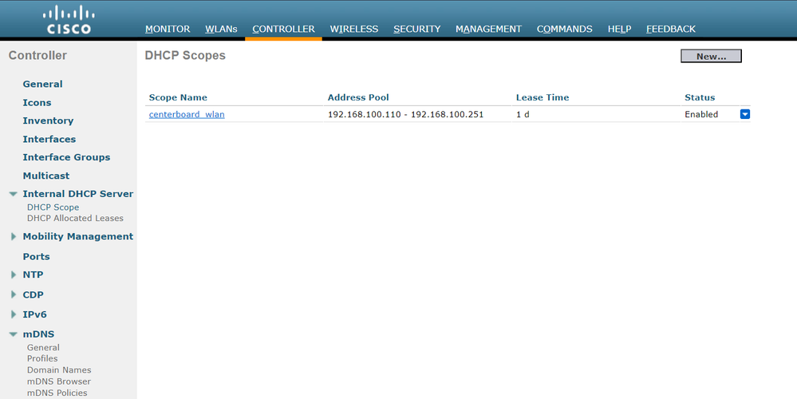Viewport: 797px width, 399px height.
Task: Open the MONITOR menu
Action: pos(168,29)
